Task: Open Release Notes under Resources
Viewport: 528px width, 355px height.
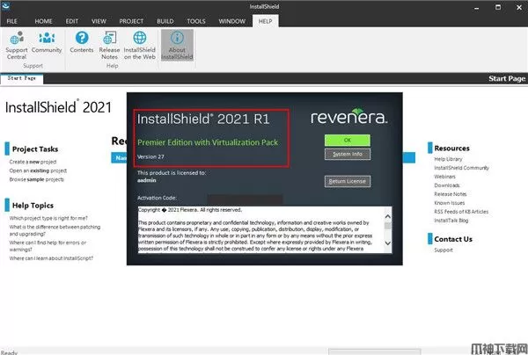Action: tap(451, 194)
